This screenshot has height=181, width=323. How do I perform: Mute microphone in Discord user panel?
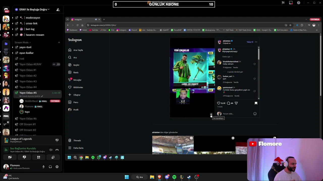43,167
